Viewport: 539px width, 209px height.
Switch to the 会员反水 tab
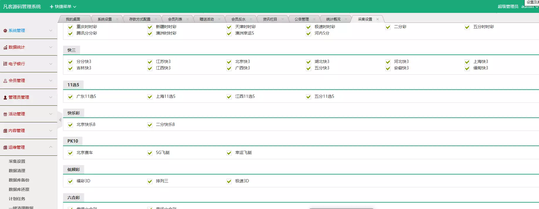pyautogui.click(x=238, y=19)
